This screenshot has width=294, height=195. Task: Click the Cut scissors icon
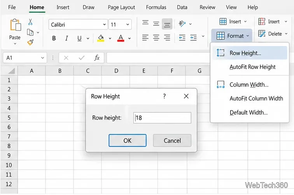30,22
